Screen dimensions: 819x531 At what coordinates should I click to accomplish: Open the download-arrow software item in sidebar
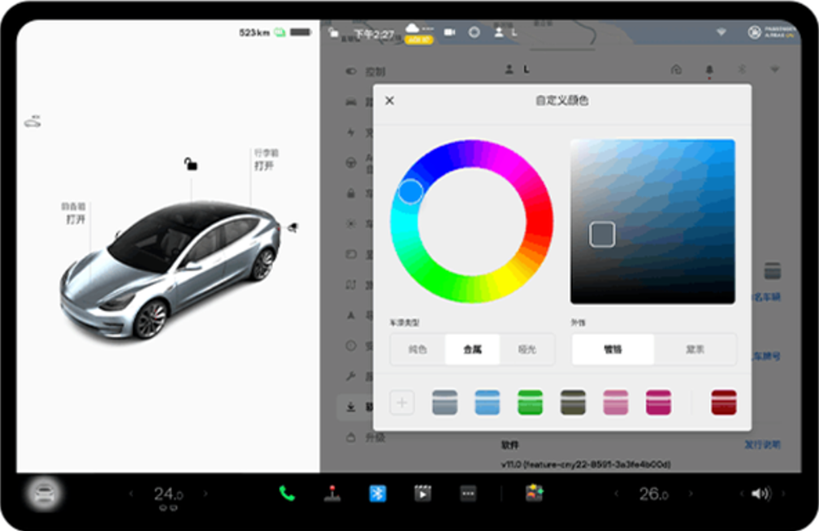coord(351,407)
